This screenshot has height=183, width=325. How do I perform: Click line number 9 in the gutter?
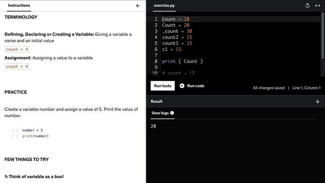pyautogui.click(x=156, y=67)
